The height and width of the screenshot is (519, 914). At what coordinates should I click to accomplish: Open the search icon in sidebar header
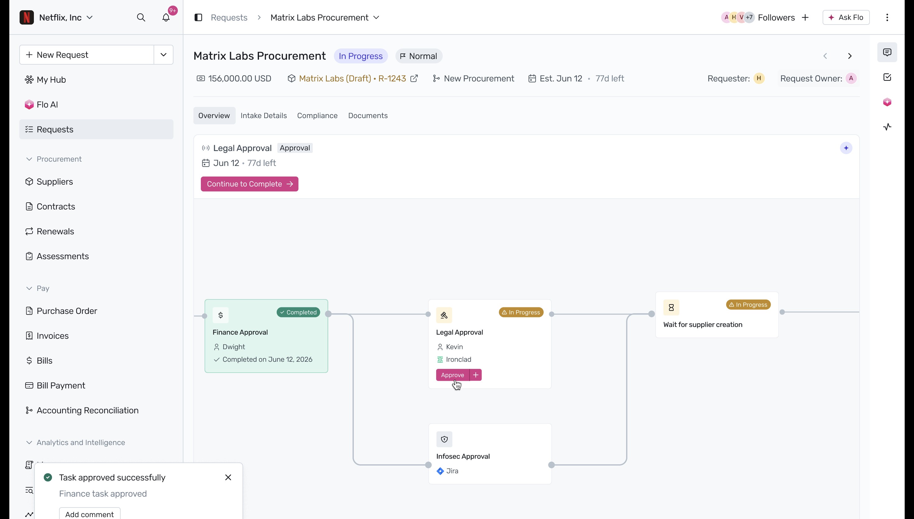click(141, 17)
